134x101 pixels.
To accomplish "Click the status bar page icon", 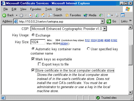I will point(4,98).
